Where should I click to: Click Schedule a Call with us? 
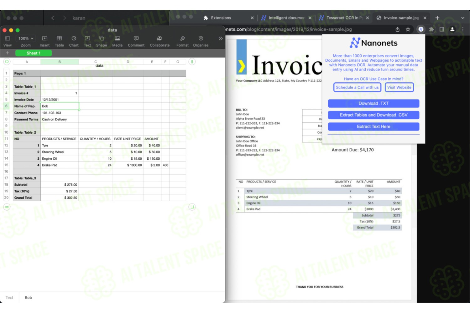click(x=357, y=87)
